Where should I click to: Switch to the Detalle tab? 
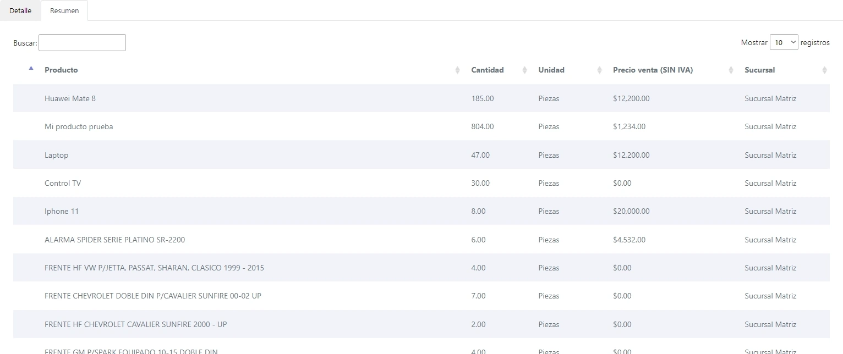coord(20,11)
